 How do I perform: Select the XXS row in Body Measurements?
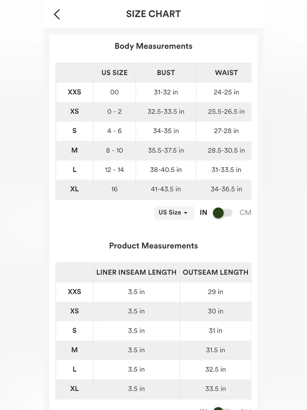153,92
